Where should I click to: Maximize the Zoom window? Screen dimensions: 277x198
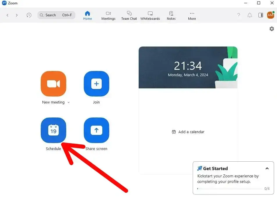coord(259,3)
